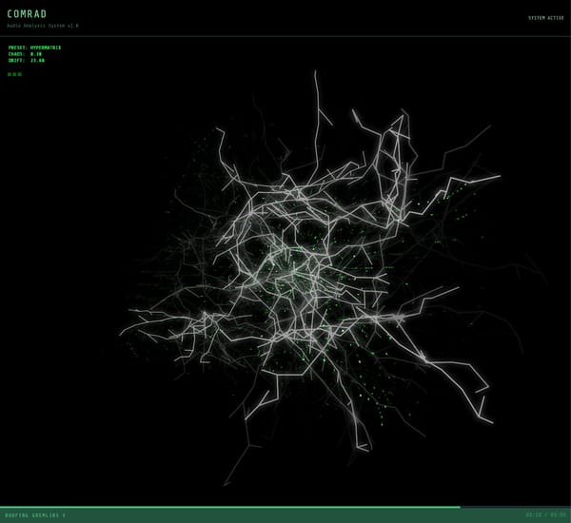Click the white line network visualization
Viewport: 571px width, 523px height.
click(309, 279)
